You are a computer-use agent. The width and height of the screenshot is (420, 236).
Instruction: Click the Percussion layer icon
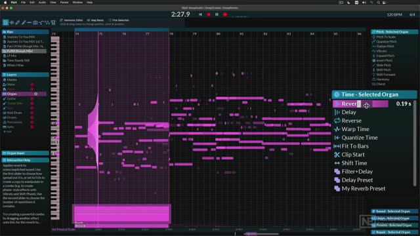pos(5,123)
